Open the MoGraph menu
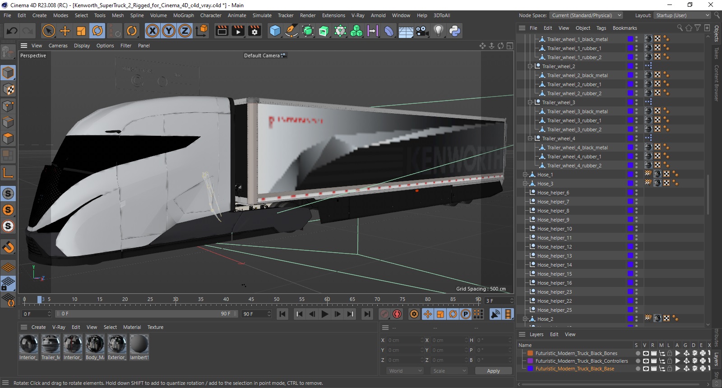This screenshot has height=388, width=722. pyautogui.click(x=184, y=15)
